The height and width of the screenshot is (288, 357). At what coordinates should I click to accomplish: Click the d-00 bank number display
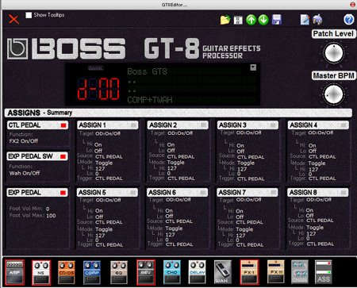tap(98, 88)
